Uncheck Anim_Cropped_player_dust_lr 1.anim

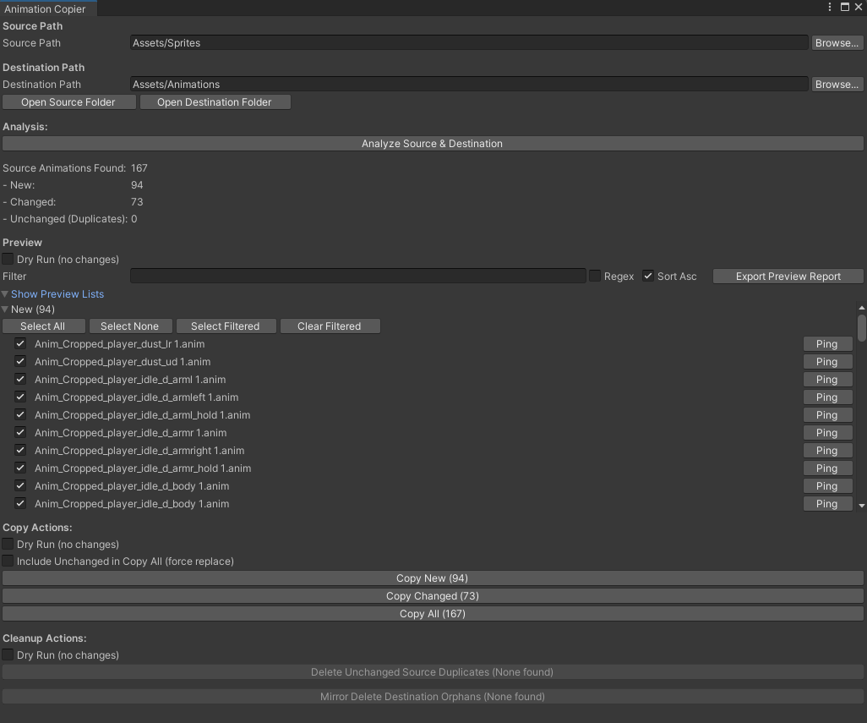[x=19, y=343]
